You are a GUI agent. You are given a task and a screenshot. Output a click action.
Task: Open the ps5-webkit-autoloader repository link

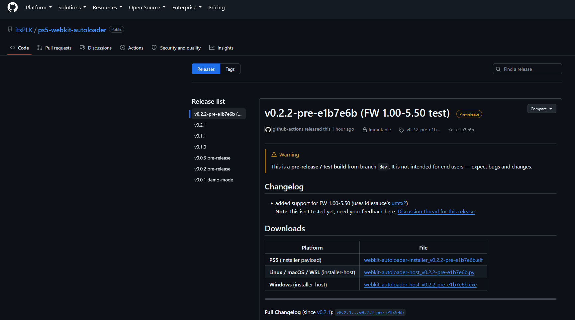tap(72, 30)
